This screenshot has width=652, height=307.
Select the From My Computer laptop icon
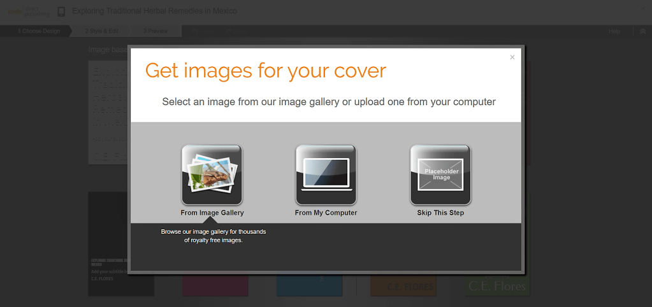pyautogui.click(x=326, y=175)
